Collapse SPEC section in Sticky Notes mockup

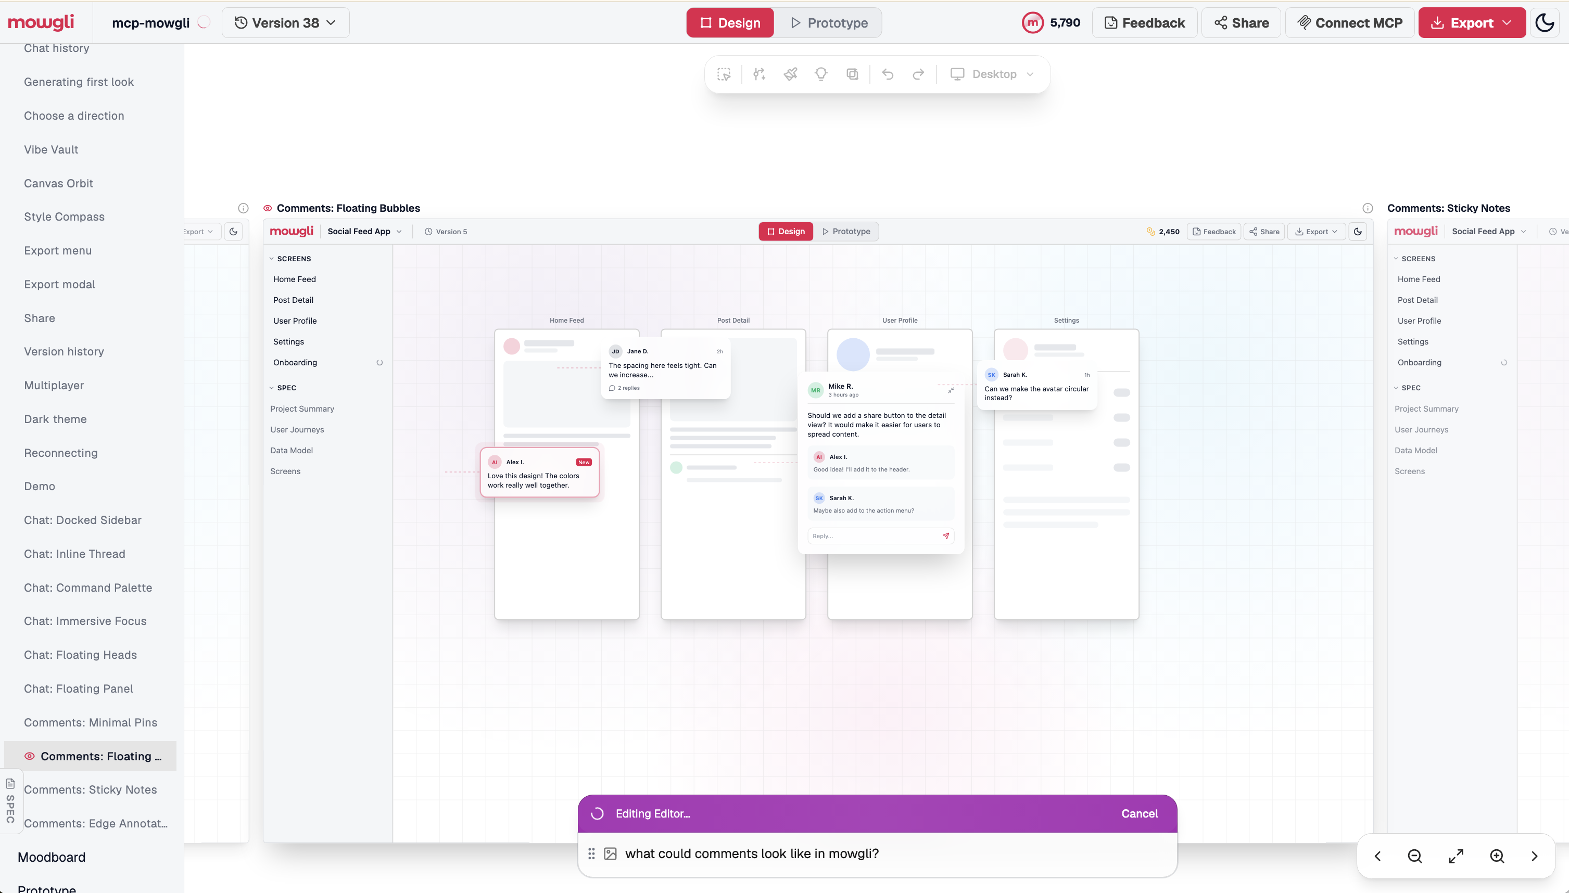click(1407, 388)
